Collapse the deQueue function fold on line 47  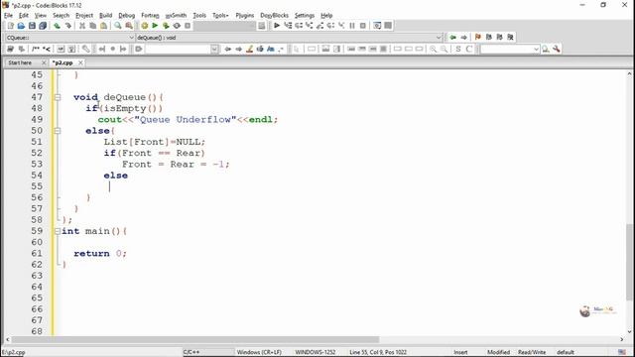(58, 97)
